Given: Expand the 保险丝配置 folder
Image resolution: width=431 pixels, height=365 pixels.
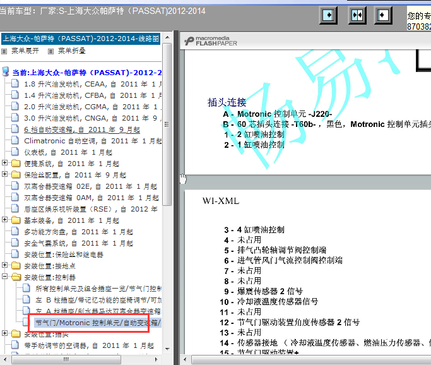Looking at the screenshot, I should coord(4,174).
